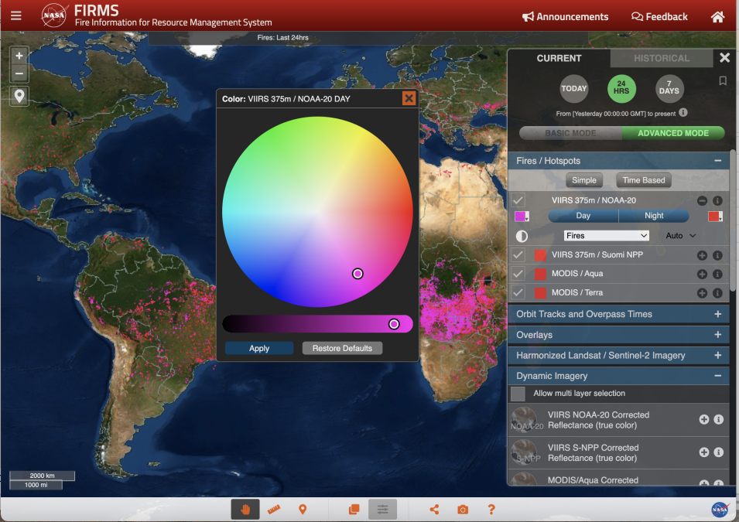Select the 7 DAYS time range

[669, 89]
